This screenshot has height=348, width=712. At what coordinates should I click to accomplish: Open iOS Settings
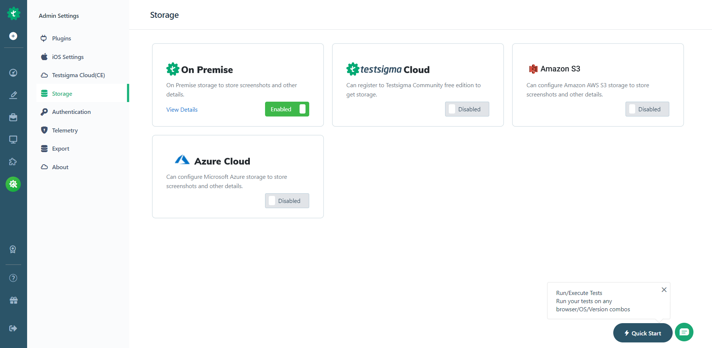[82, 57]
